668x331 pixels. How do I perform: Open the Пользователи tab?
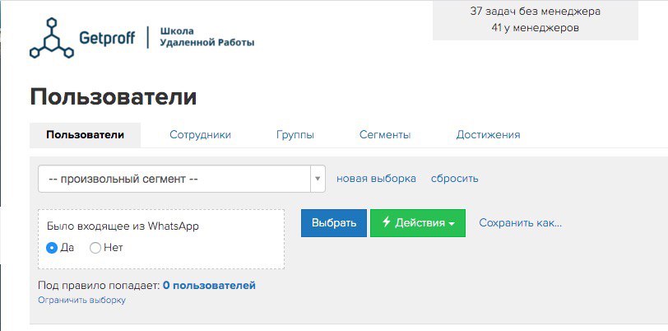86,135
